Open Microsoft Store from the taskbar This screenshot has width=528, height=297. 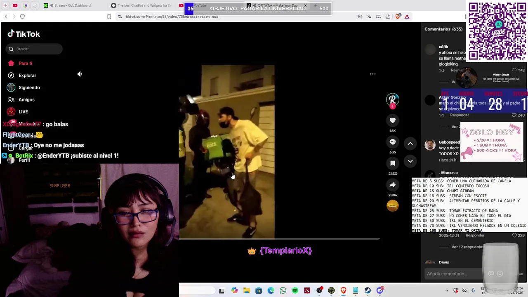pyautogui.click(x=259, y=291)
